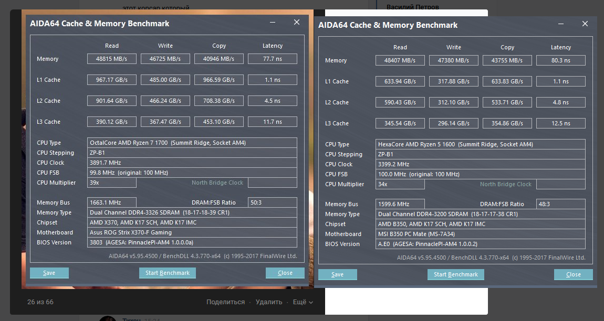This screenshot has width=604, height=321.
Task: Start Benchmark in the Ryzen 7 1700 window
Action: [x=167, y=273]
